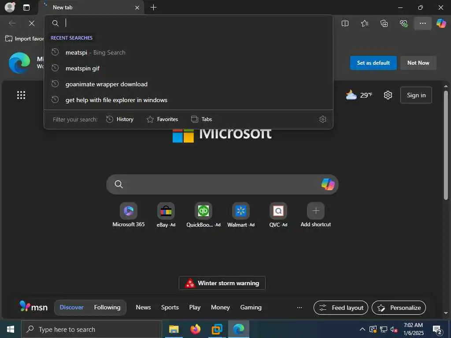Click the page search box
451x338 pixels.
(x=222, y=184)
